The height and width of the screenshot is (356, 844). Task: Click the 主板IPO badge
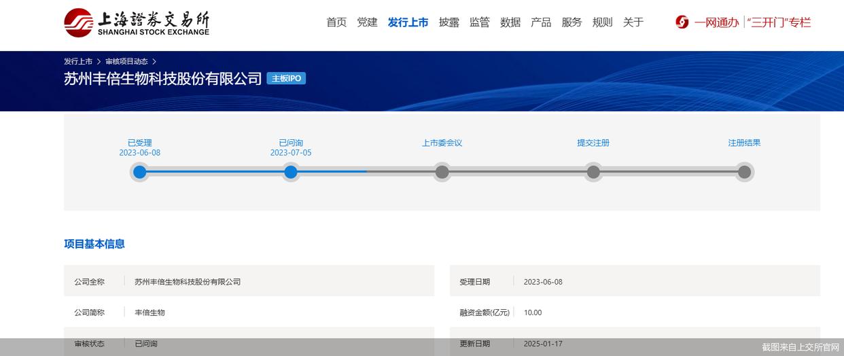tap(286, 79)
